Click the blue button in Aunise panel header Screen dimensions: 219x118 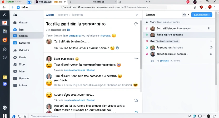[202, 15]
